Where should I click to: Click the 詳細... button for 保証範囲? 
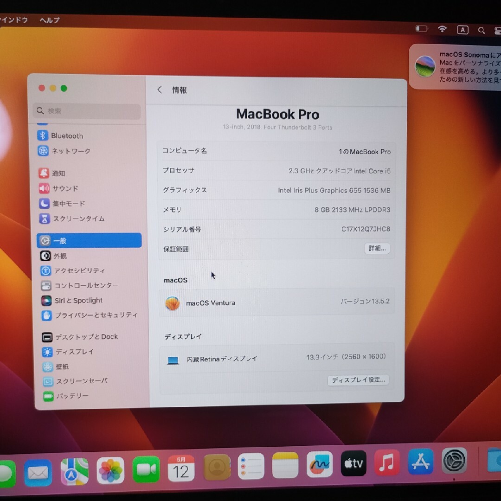pyautogui.click(x=377, y=248)
